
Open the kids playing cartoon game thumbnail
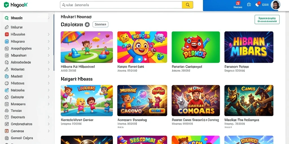click(x=87, y=100)
